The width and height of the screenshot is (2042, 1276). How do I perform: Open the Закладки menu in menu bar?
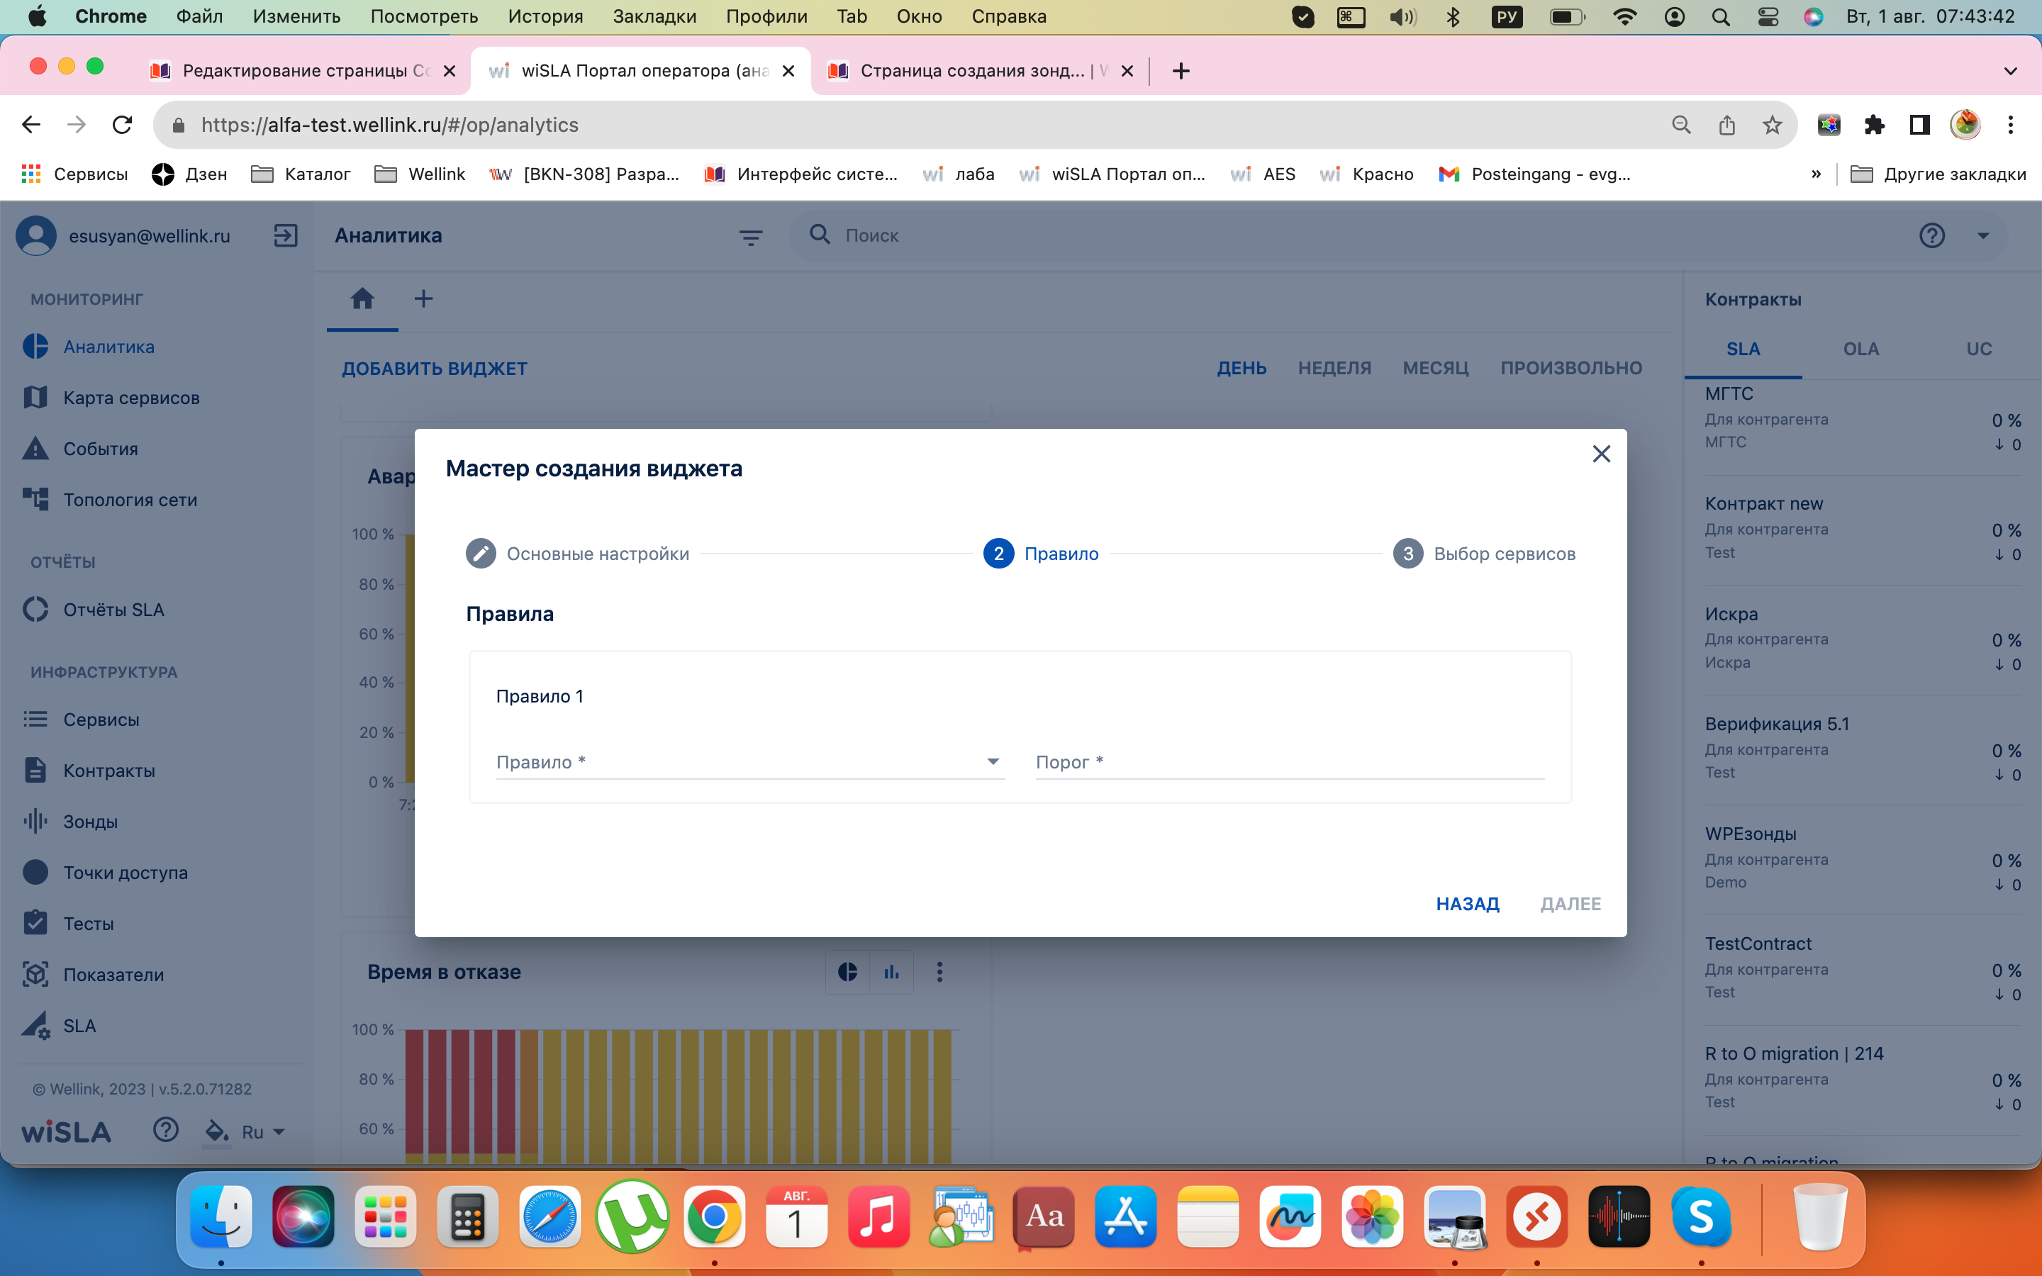(654, 16)
